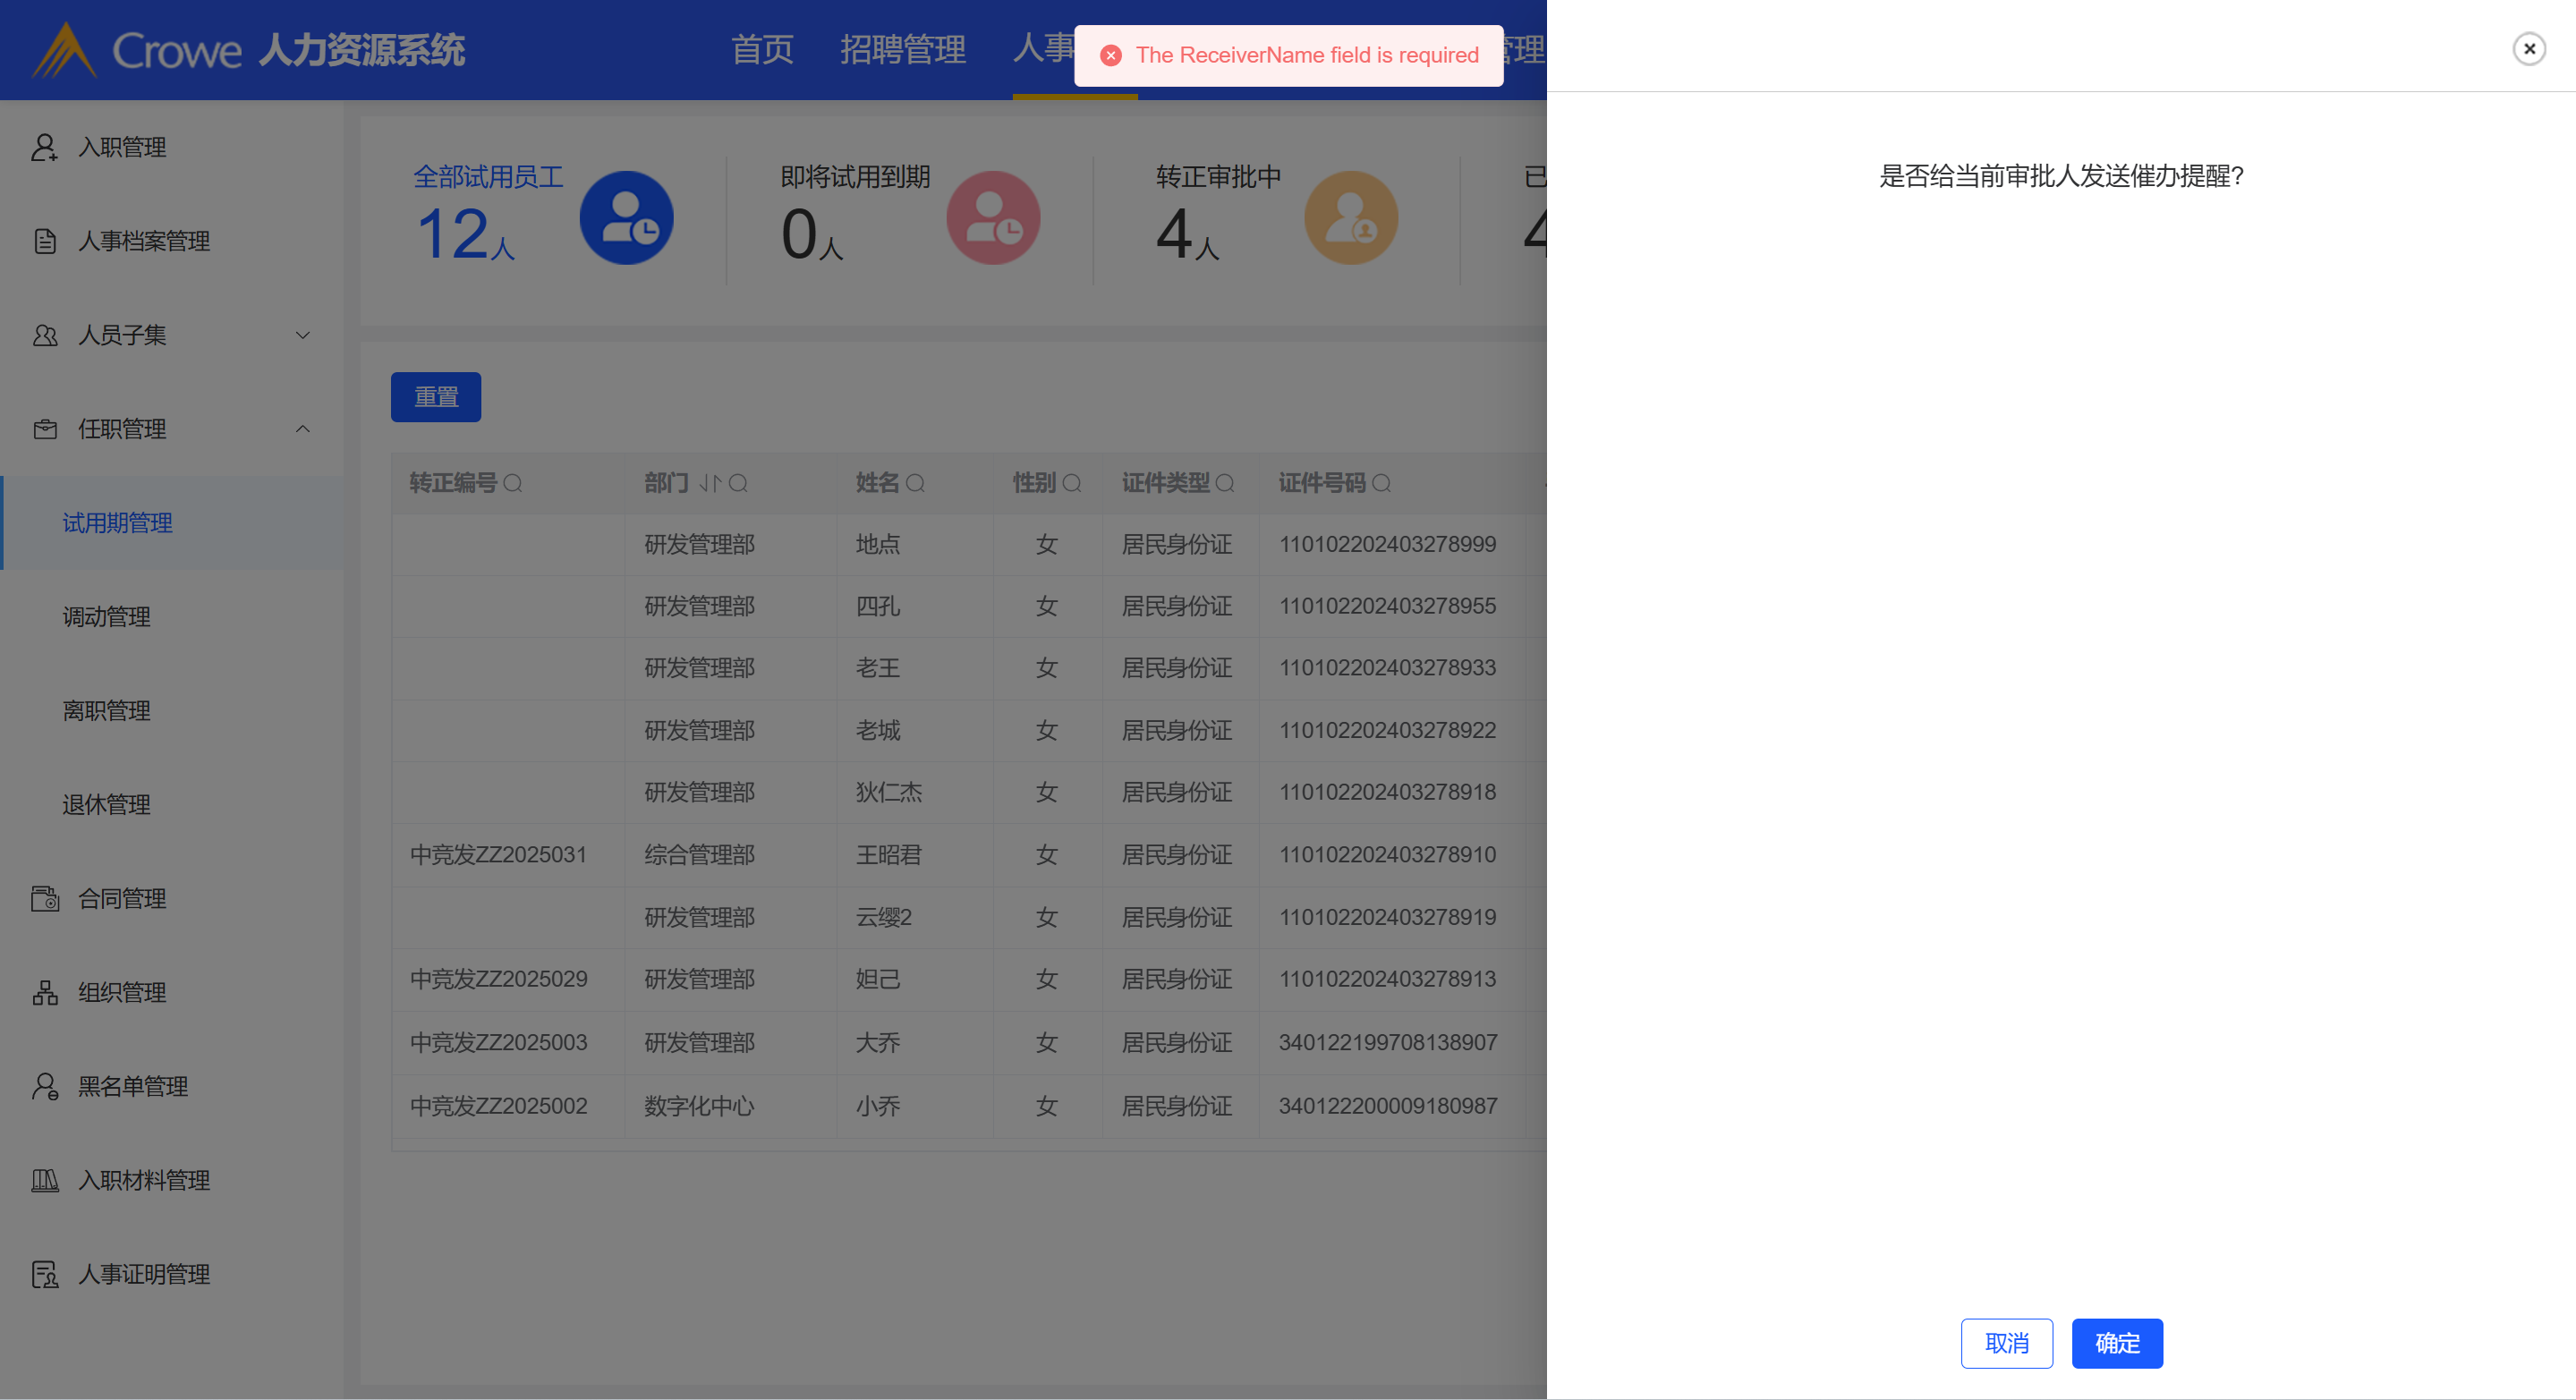Viewport: 2576px width, 1400px height.
Task: Click the 入职材料管理 books icon
Action: coord(44,1180)
